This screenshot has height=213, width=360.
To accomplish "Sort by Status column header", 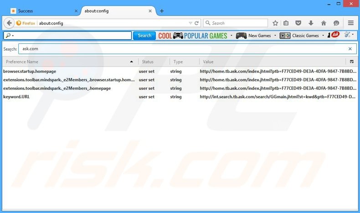I will (x=154, y=62).
